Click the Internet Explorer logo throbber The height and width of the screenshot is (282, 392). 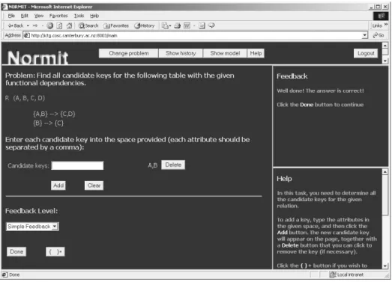[381, 16]
